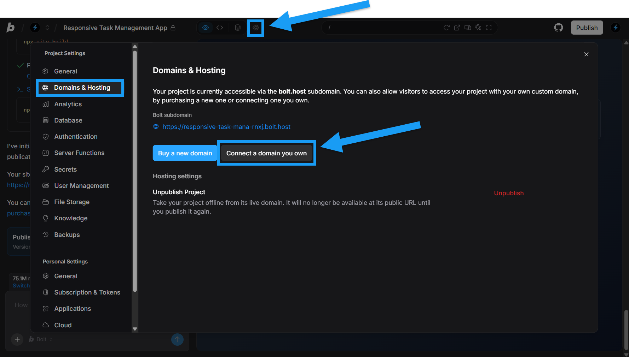Open the Backups section
Screen dimensions: 629x357
[x=81, y=235]
